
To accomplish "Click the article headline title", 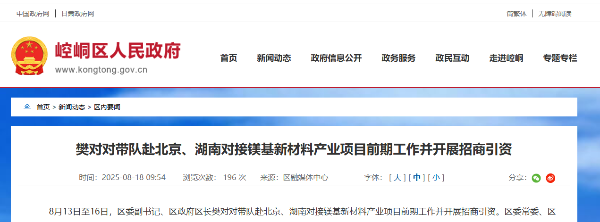I will tap(294, 150).
